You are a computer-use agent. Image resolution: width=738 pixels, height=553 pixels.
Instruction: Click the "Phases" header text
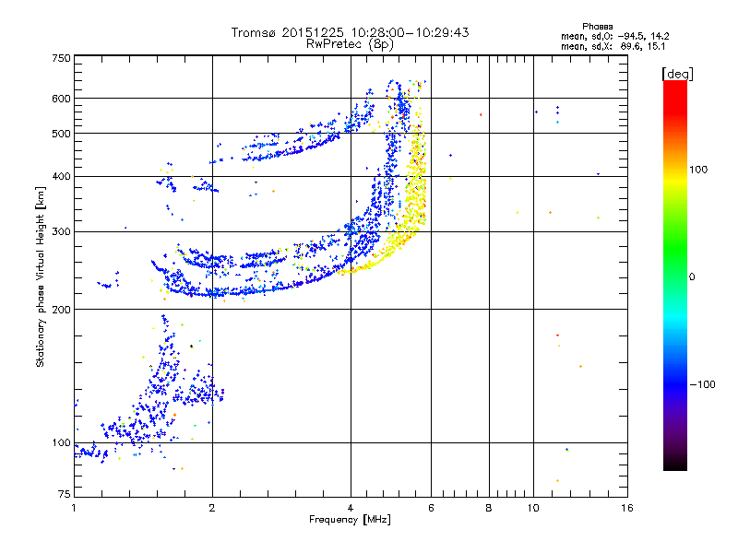(x=597, y=27)
